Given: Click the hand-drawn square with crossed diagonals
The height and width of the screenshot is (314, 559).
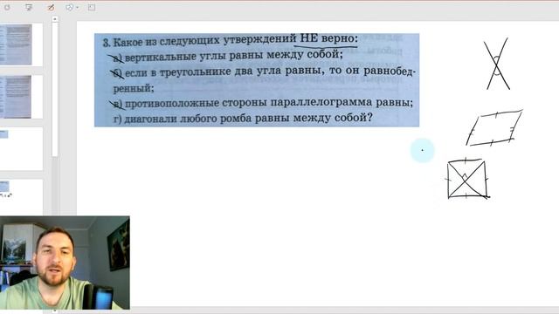Looking at the screenshot, I should pos(468,179).
